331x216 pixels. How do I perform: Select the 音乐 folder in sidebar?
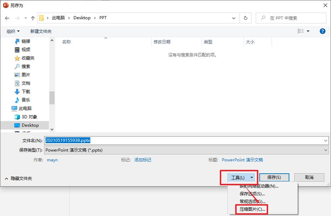click(25, 100)
